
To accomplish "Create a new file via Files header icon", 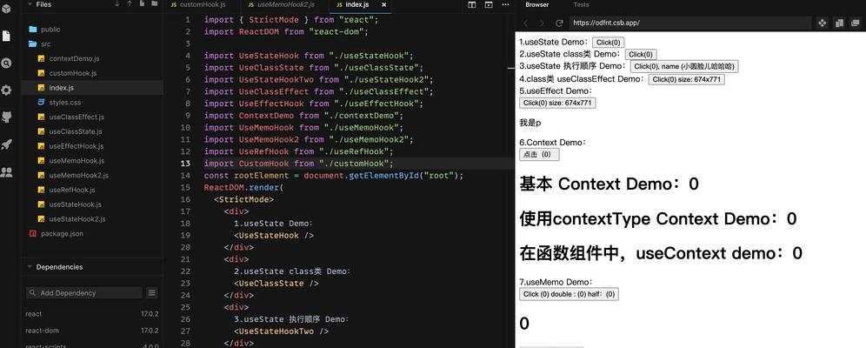I will 142,3.
